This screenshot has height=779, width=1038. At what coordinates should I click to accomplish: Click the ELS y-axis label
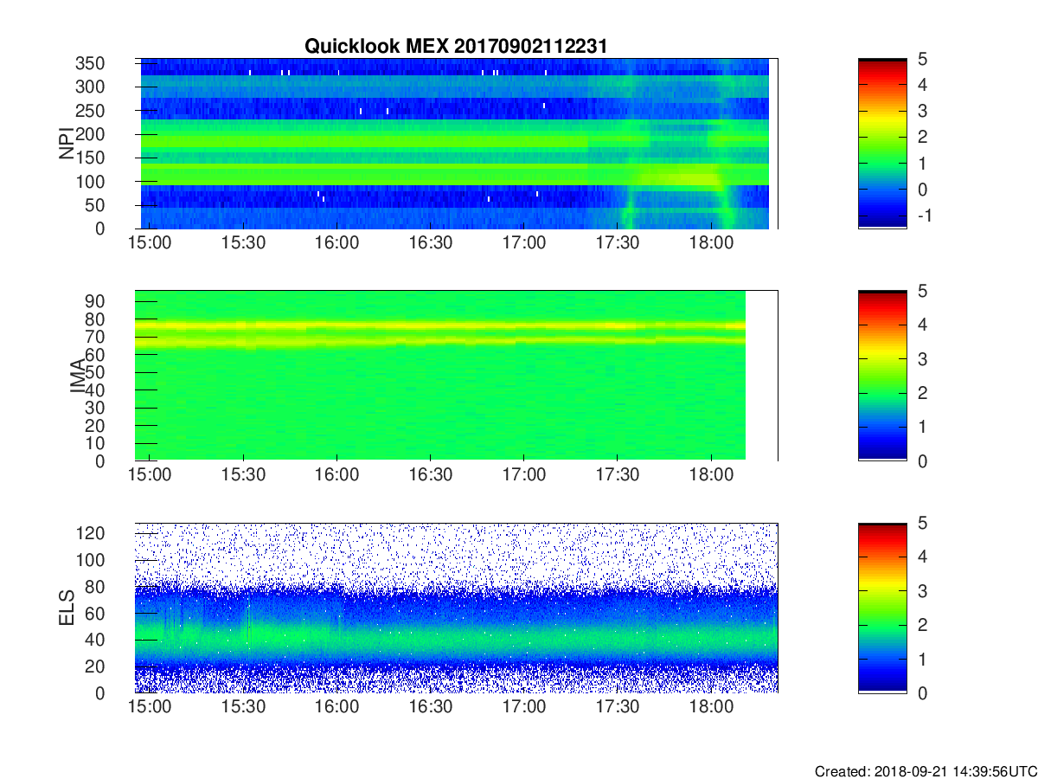pos(66,608)
